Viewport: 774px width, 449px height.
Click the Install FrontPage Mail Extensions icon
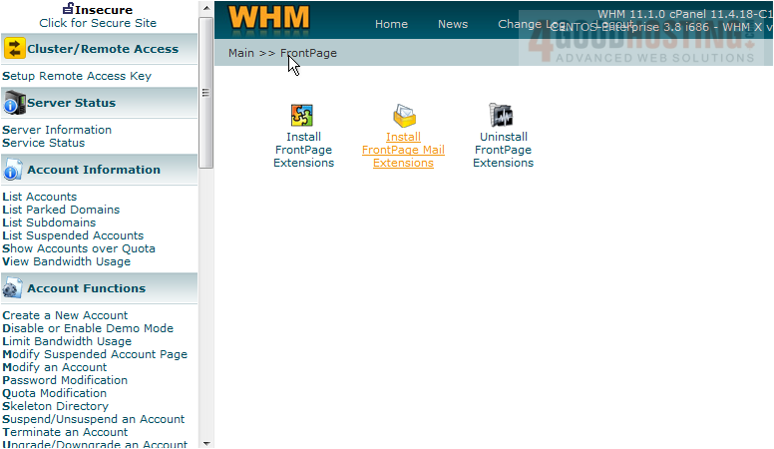coord(403,115)
